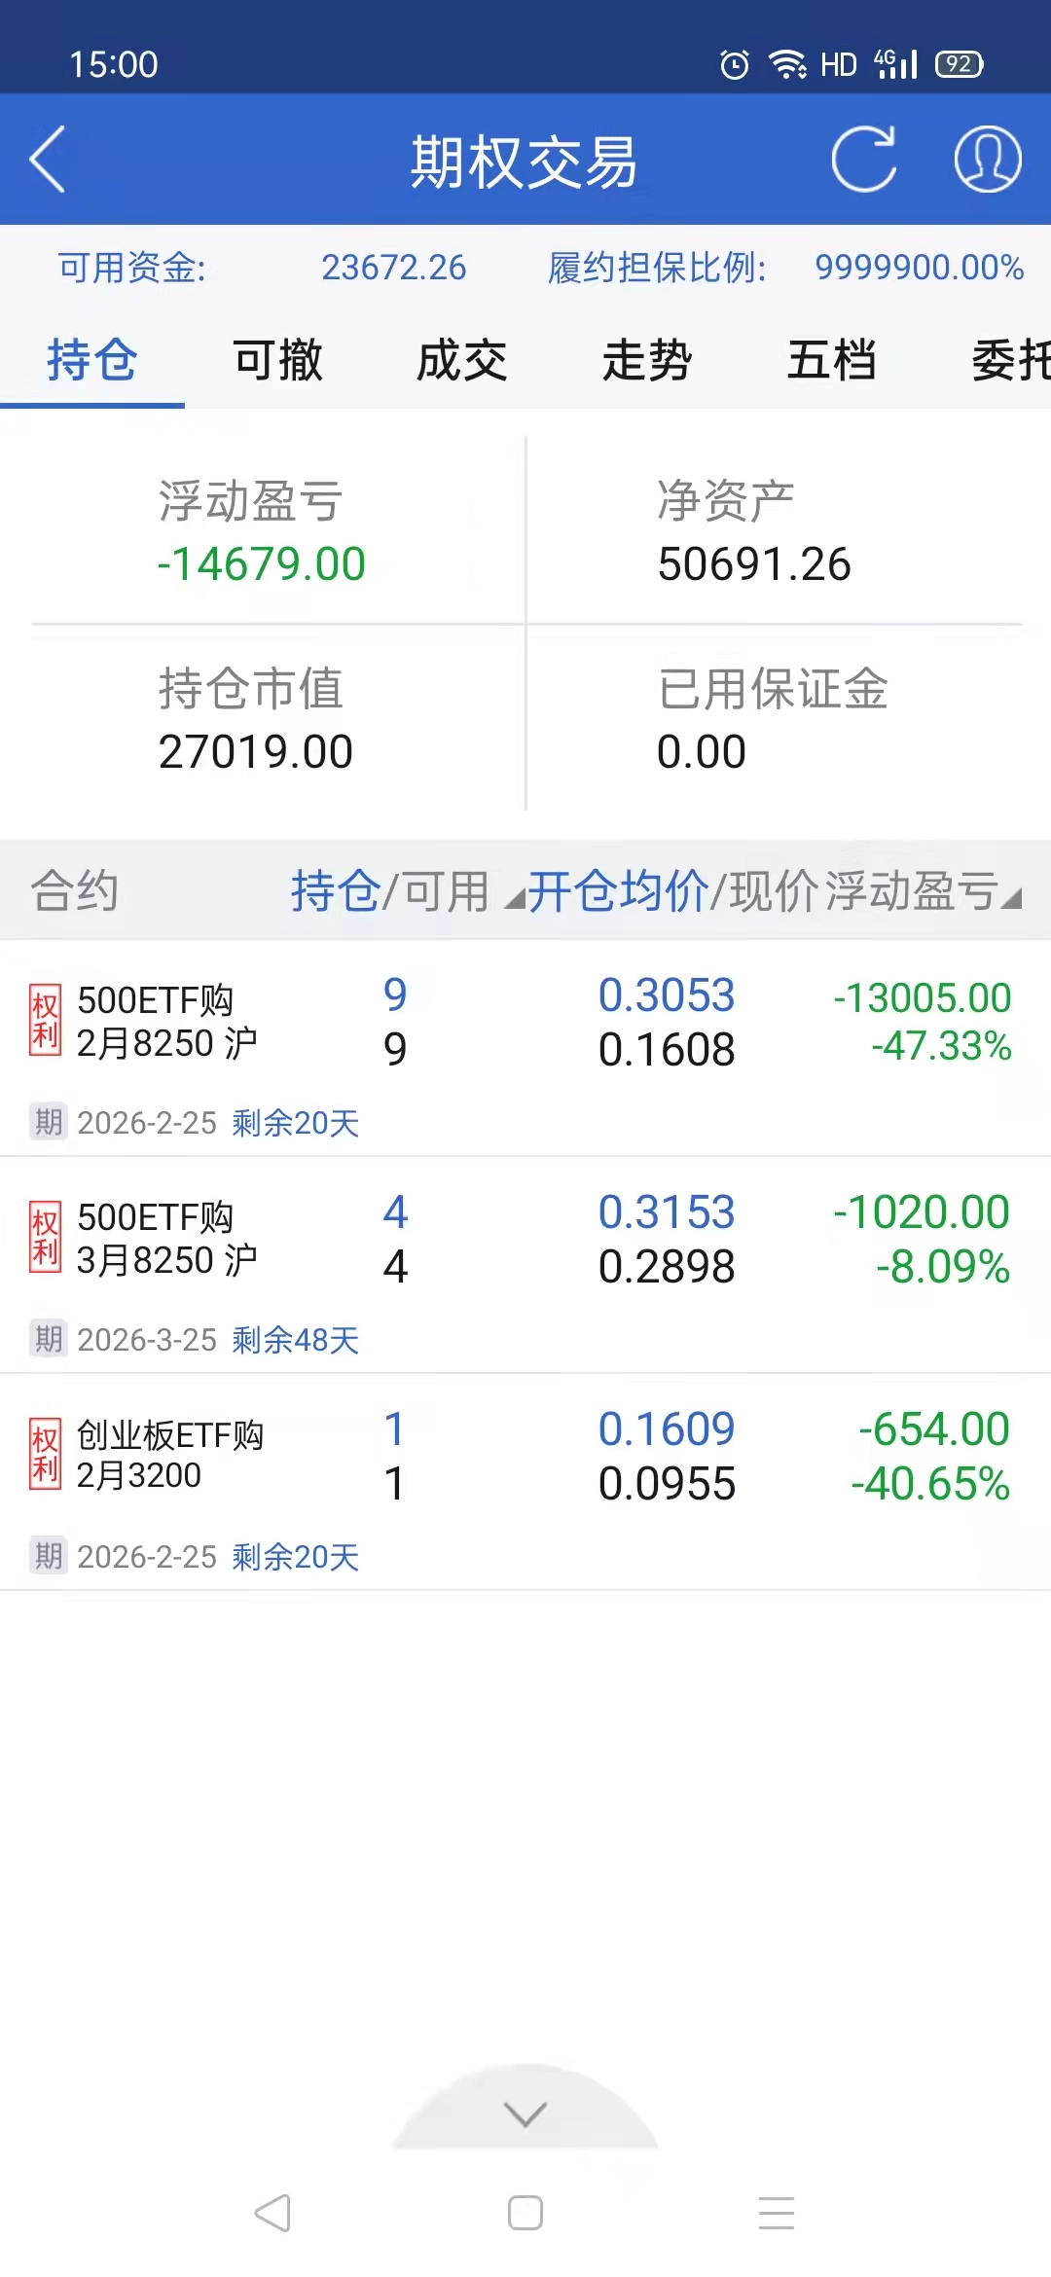Viewport: 1051px width, 2277px height.
Task: Sort by 浮动盈亏 column header
Action: 923,890
